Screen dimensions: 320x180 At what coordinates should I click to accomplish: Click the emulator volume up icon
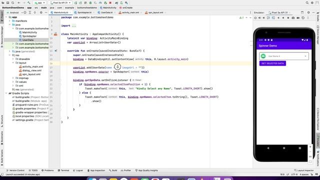tap(259, 18)
